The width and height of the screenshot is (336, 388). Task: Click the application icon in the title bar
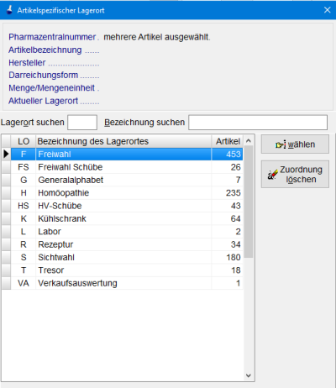click(9, 10)
